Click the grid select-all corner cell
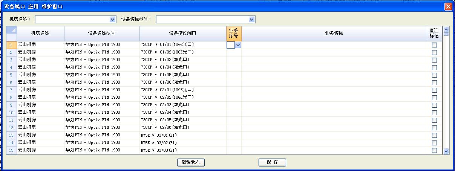This screenshot has height=171, width=455. [11, 34]
